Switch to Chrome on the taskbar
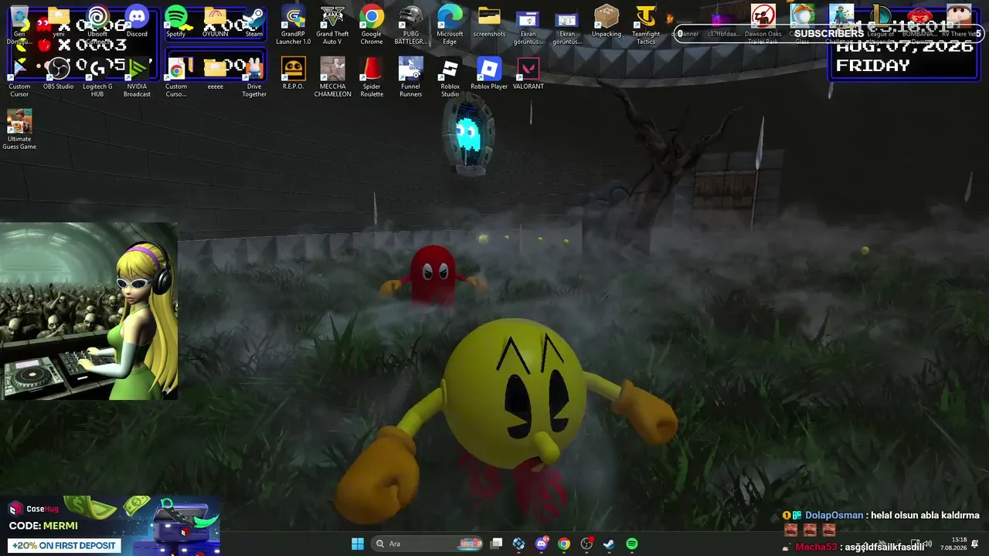Screen dimensions: 989x556 pos(564,544)
